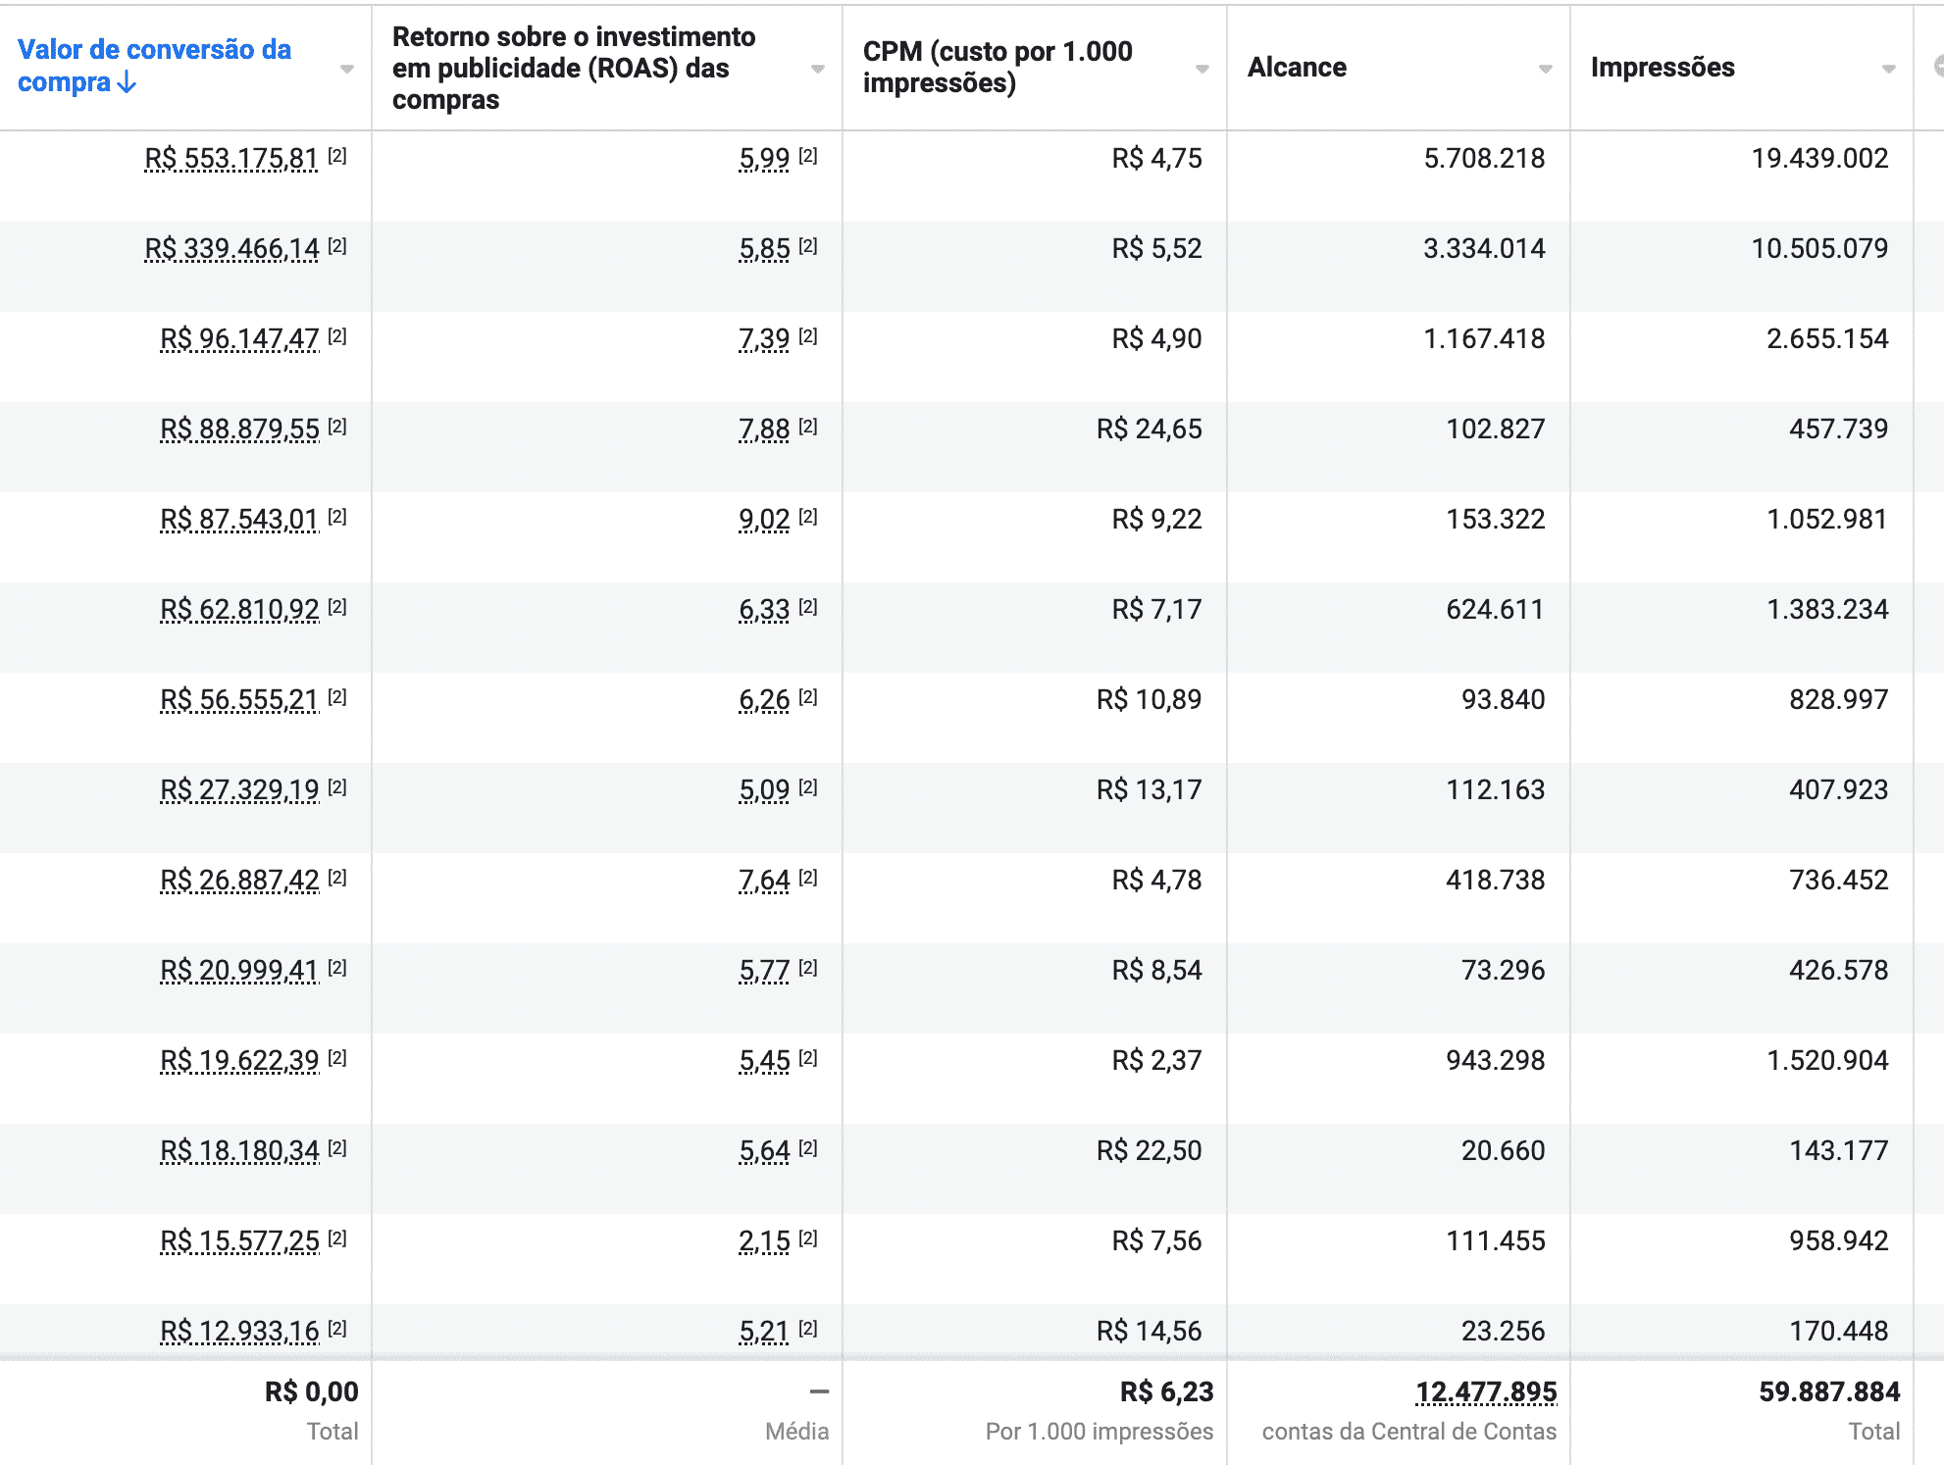The width and height of the screenshot is (1944, 1465).
Task: Click total reach value 12.477.895
Action: click(x=1486, y=1391)
